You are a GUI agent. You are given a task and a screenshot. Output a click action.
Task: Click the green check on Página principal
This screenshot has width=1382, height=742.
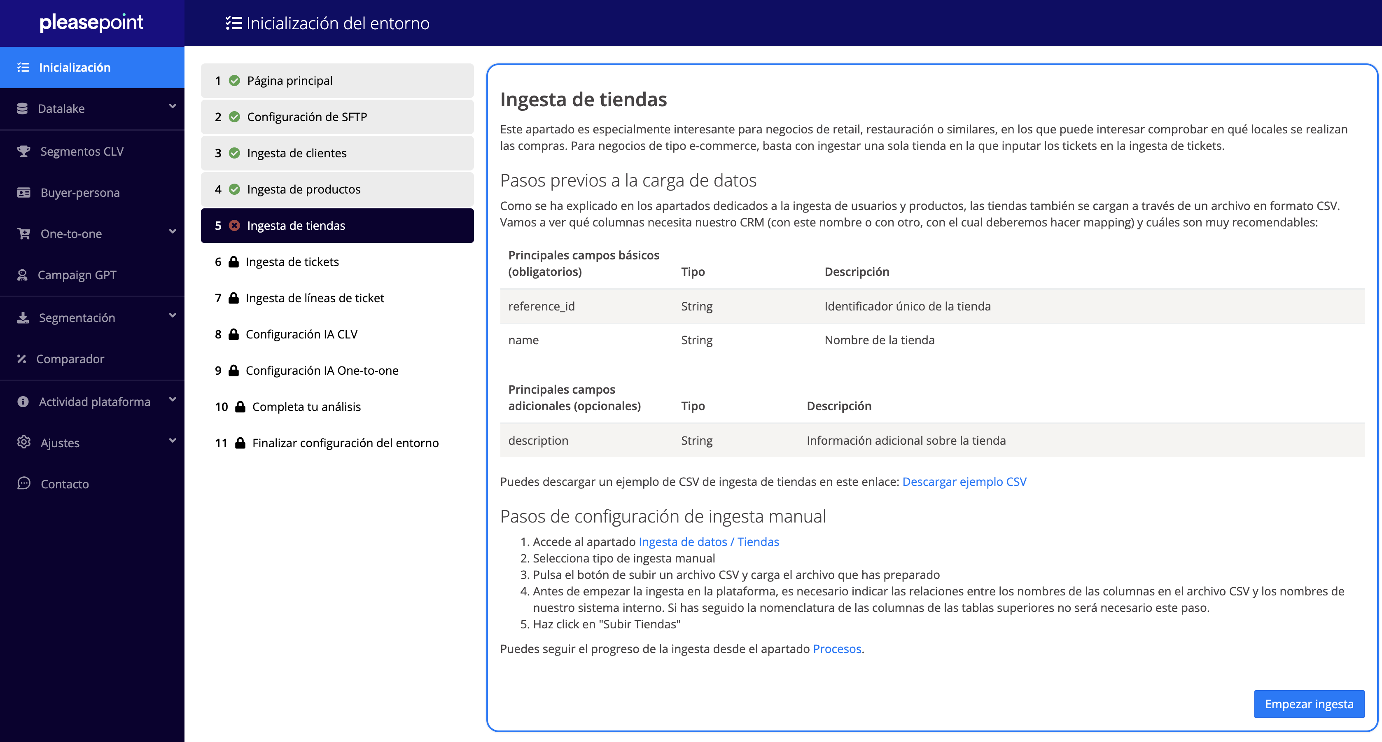point(234,80)
